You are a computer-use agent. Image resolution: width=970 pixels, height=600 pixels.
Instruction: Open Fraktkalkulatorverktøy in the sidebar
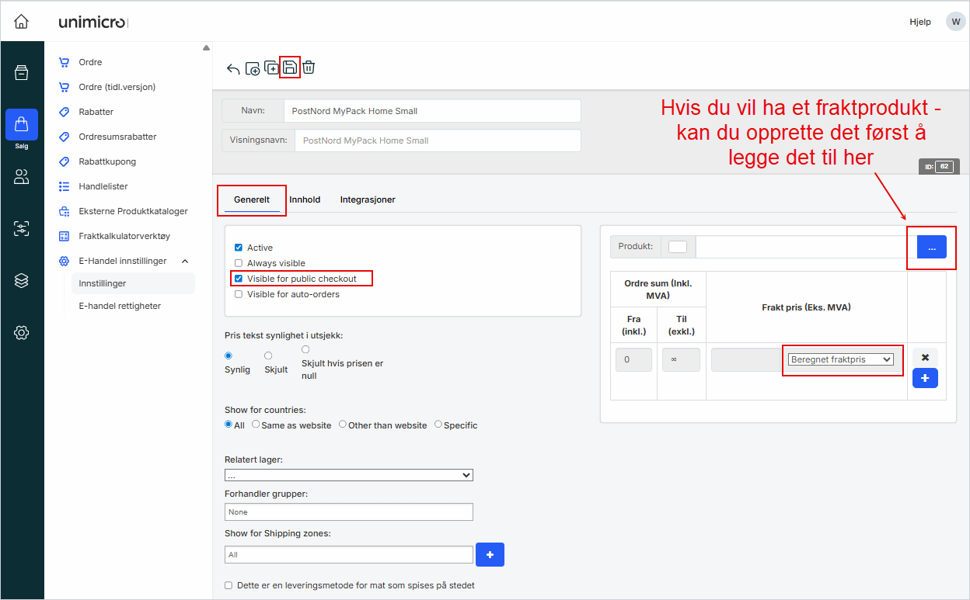(124, 236)
